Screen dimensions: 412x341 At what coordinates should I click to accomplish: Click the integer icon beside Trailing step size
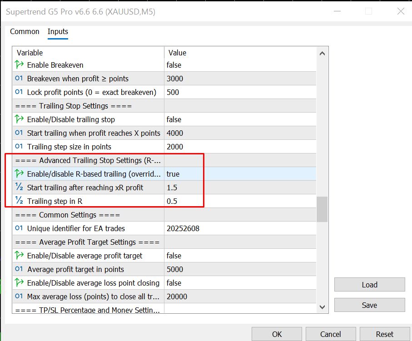(19, 147)
